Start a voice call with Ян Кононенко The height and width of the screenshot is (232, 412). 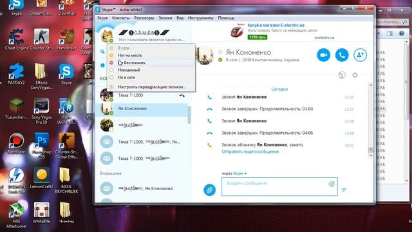[342, 55]
